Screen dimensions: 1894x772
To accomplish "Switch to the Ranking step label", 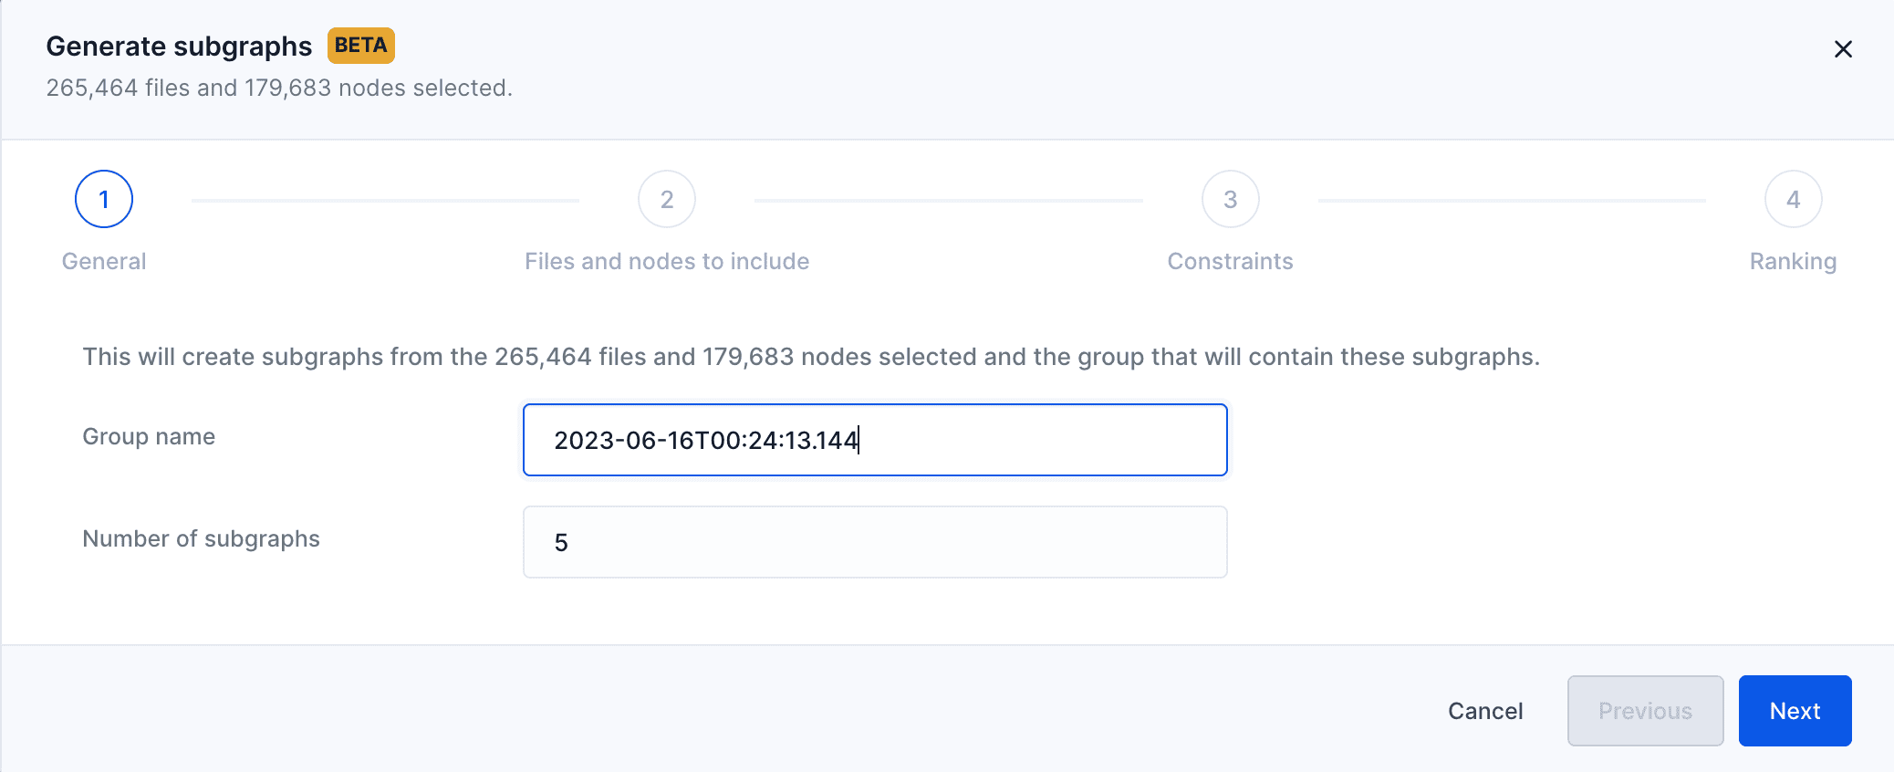I will pos(1793,262).
